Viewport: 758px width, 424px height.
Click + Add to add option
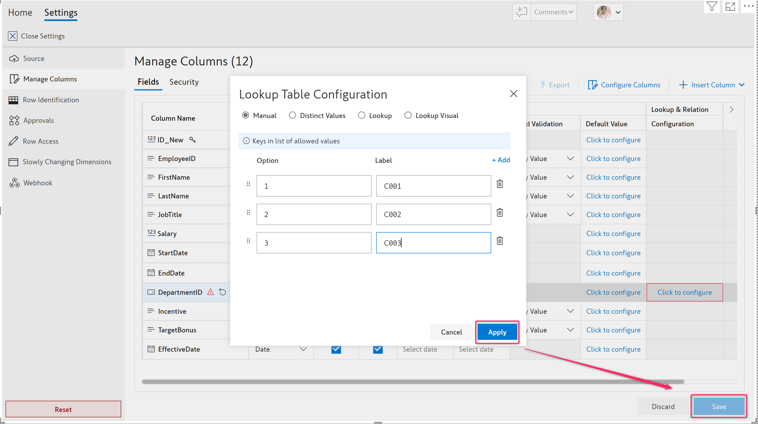pos(501,160)
